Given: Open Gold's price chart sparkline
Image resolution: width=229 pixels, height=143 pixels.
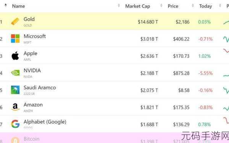Looking at the screenshot, I should coord(226,22).
